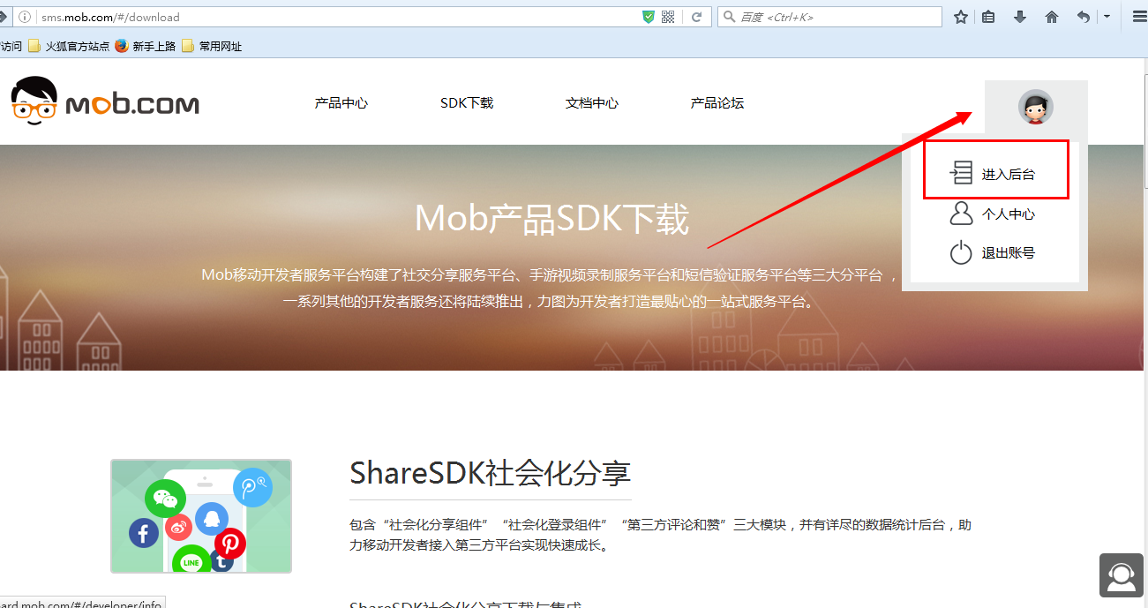Select 退出账号 to log out
Image resolution: width=1148 pixels, height=608 pixels.
click(x=1009, y=253)
